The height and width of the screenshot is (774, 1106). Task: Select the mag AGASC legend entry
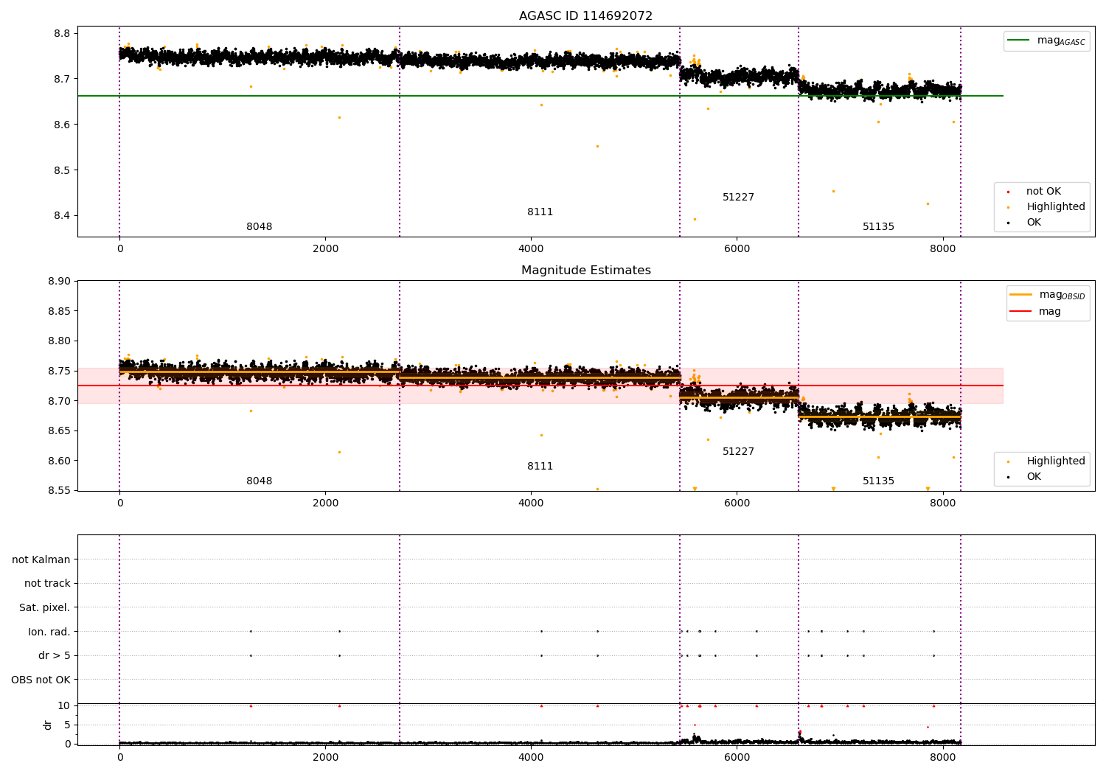[1047, 41]
